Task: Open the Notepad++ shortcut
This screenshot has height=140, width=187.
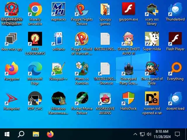Action: click(58, 69)
